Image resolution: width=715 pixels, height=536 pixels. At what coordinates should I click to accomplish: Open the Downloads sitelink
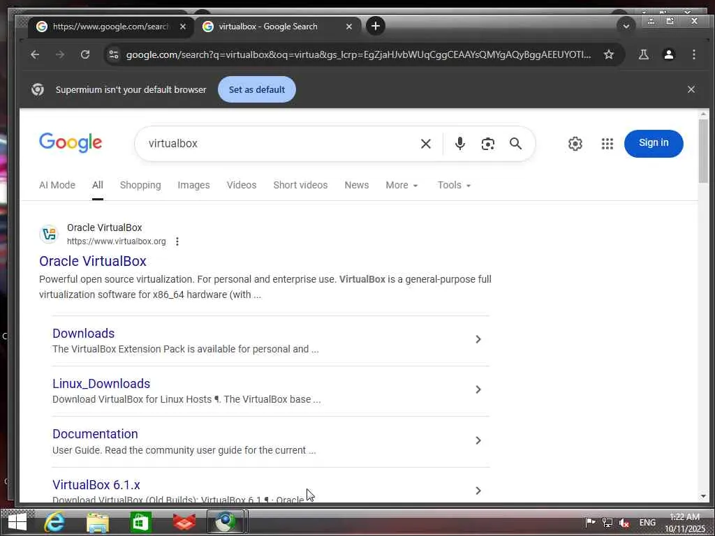click(84, 334)
